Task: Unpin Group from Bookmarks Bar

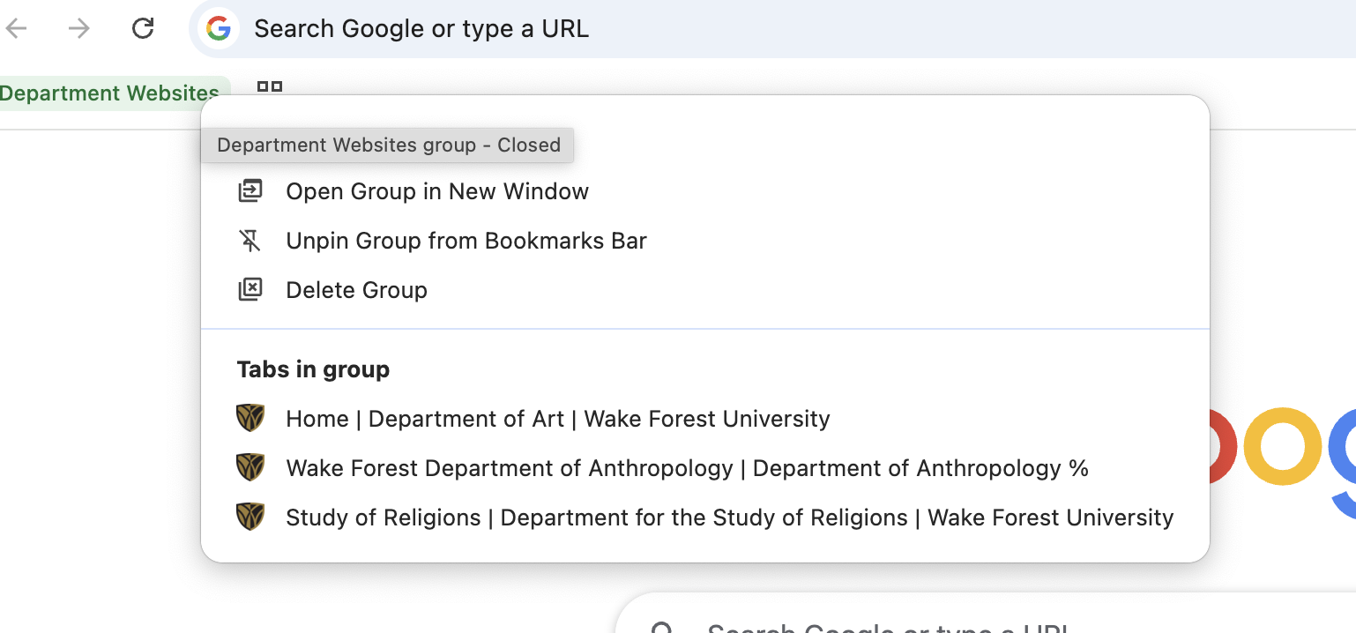Action: (466, 240)
